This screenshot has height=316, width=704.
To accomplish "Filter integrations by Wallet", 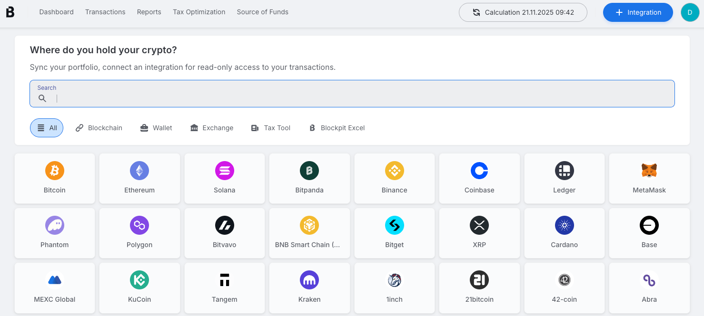I will (156, 128).
